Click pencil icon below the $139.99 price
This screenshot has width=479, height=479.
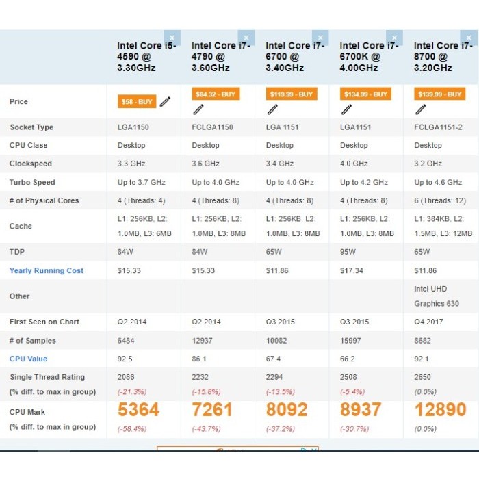pos(421,109)
